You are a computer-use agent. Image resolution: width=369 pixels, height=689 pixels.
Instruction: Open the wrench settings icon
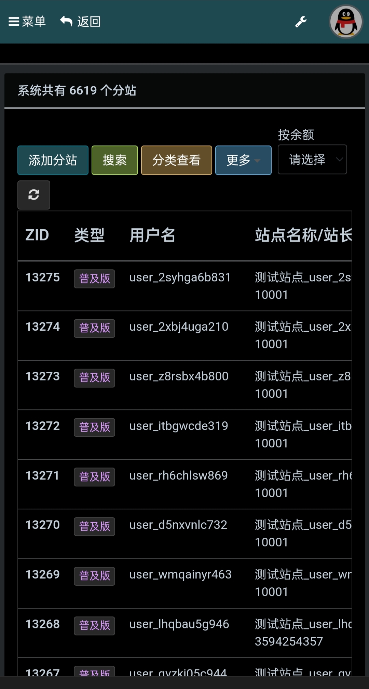click(301, 22)
